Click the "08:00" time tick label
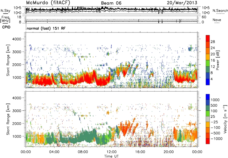This screenshot has height=158, width=228. click(83, 152)
